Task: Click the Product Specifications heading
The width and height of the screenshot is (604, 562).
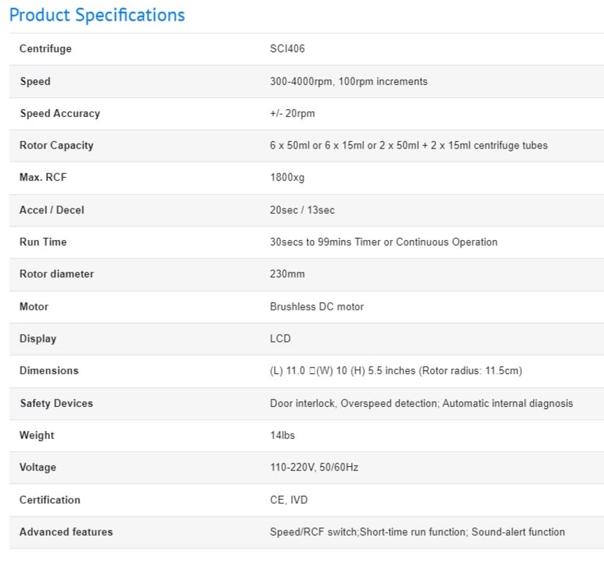Action: pos(97,15)
